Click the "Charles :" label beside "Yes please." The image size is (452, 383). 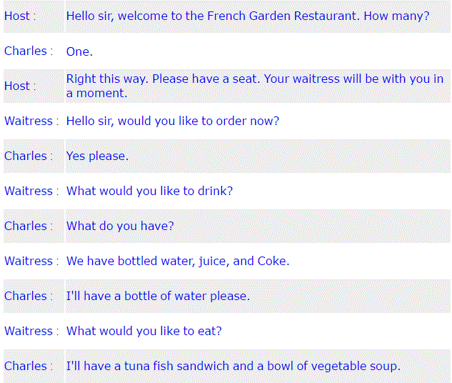pyautogui.click(x=29, y=156)
